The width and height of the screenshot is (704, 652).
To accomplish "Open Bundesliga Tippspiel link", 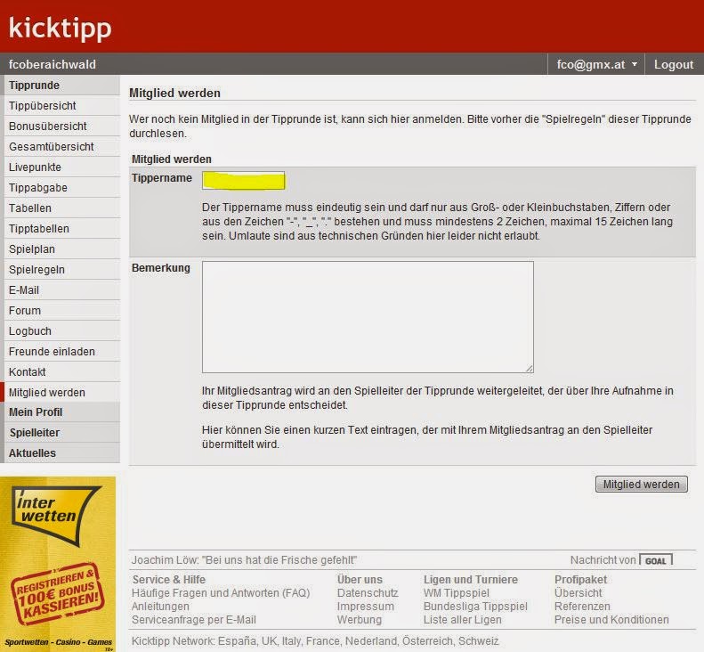I will coord(475,607).
